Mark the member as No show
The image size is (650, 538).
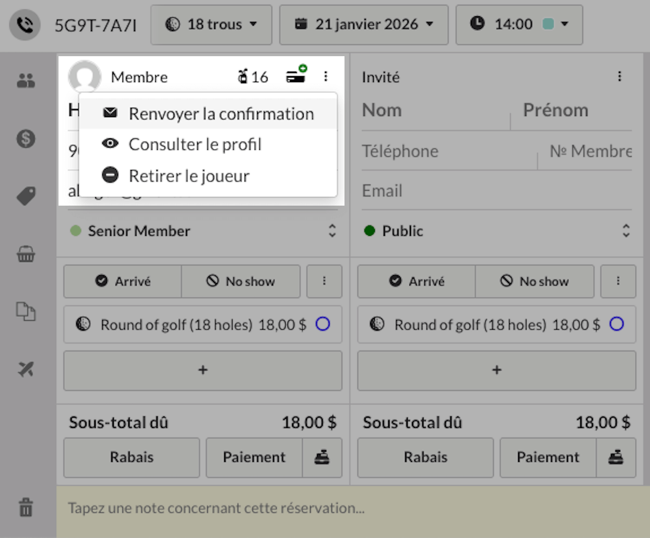click(240, 281)
